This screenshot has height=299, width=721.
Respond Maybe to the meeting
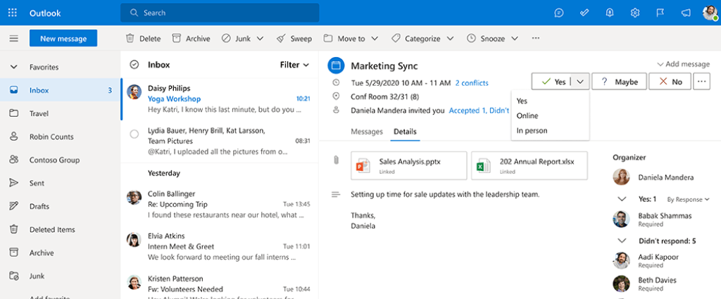619,82
